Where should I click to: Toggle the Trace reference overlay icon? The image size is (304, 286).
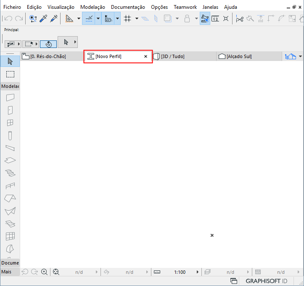pos(167,19)
